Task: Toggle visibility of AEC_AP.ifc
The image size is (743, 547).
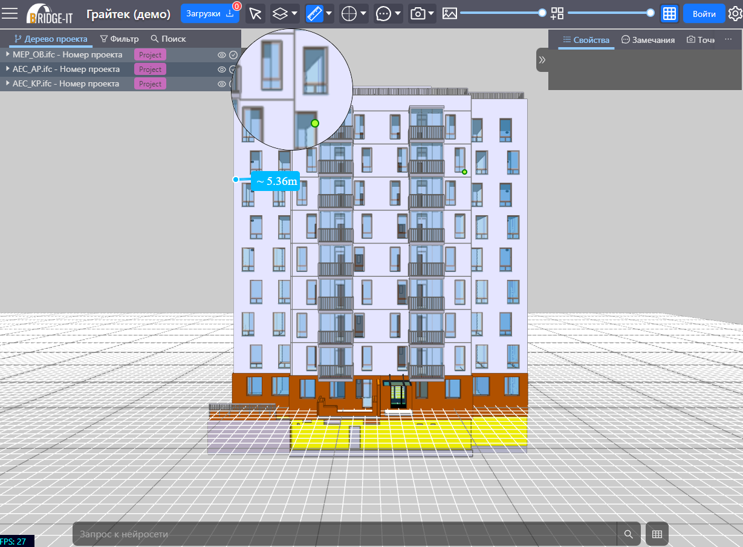Action: pyautogui.click(x=222, y=70)
